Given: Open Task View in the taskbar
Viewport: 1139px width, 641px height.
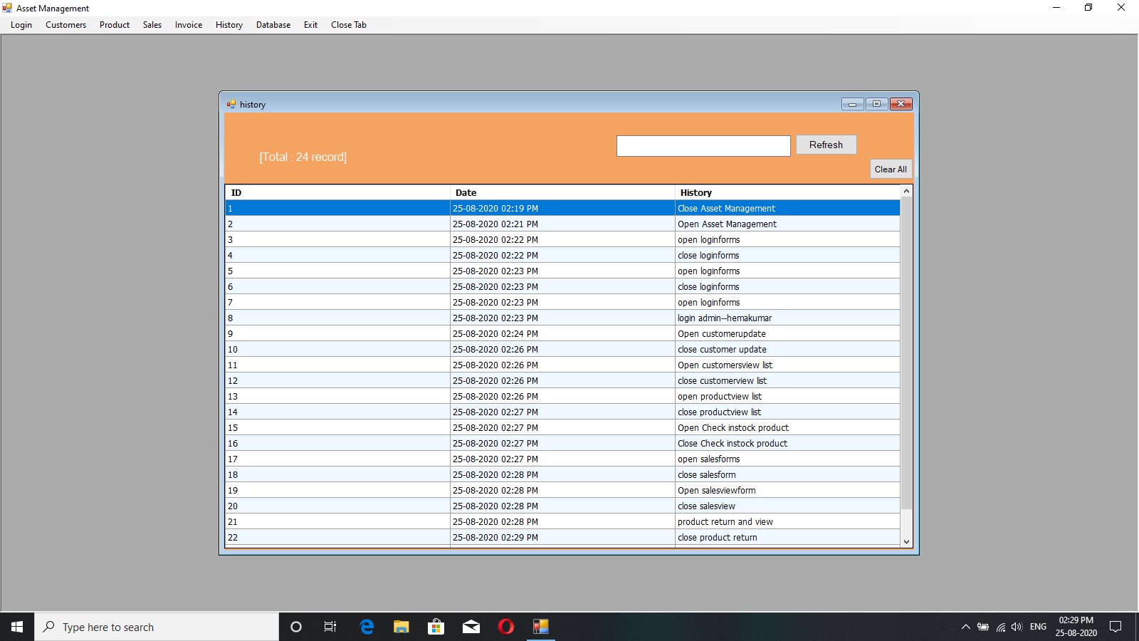Looking at the screenshot, I should click(330, 627).
